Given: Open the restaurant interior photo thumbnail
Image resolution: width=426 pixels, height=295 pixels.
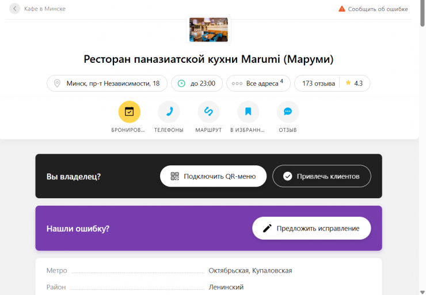Looking at the screenshot, I should click(x=208, y=29).
